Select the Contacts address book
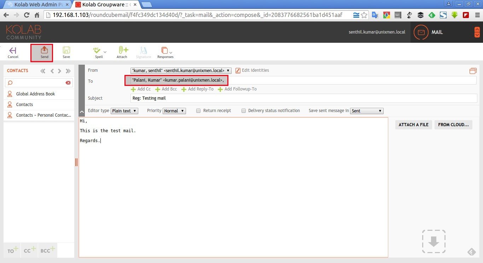The height and width of the screenshot is (263, 483). [39, 105]
